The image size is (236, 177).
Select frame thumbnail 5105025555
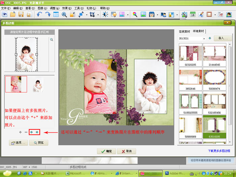pyautogui.click(x=190, y=103)
